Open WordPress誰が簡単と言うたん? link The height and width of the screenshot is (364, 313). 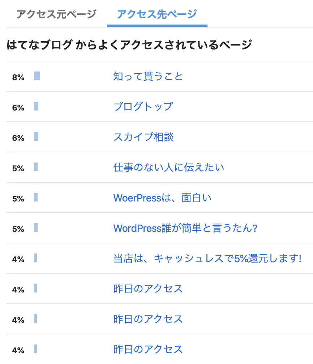coord(185,228)
